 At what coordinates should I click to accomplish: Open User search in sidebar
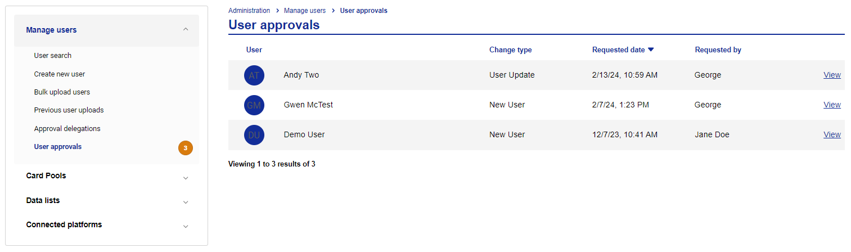[53, 56]
